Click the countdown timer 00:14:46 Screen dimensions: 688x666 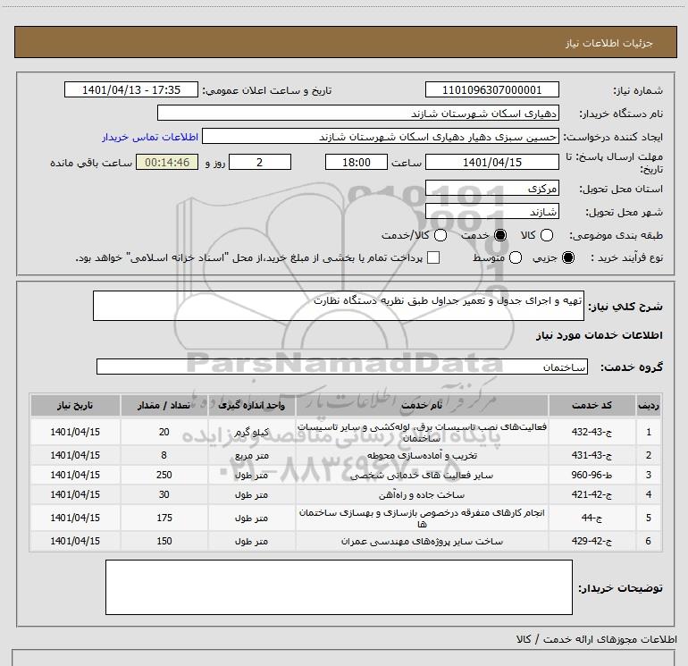click(167, 162)
